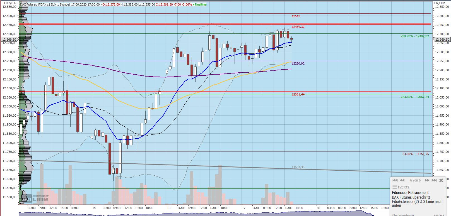Select the 12513 level label

tap(296, 16)
